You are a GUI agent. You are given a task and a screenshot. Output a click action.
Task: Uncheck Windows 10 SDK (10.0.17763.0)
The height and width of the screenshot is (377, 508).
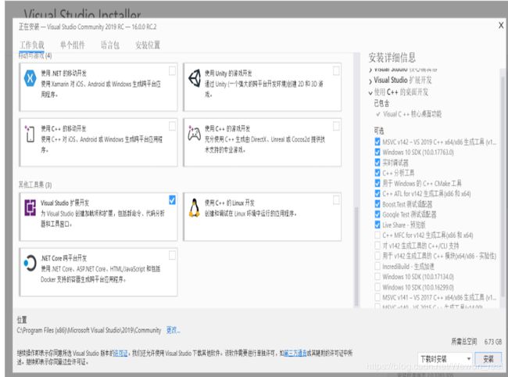click(377, 152)
